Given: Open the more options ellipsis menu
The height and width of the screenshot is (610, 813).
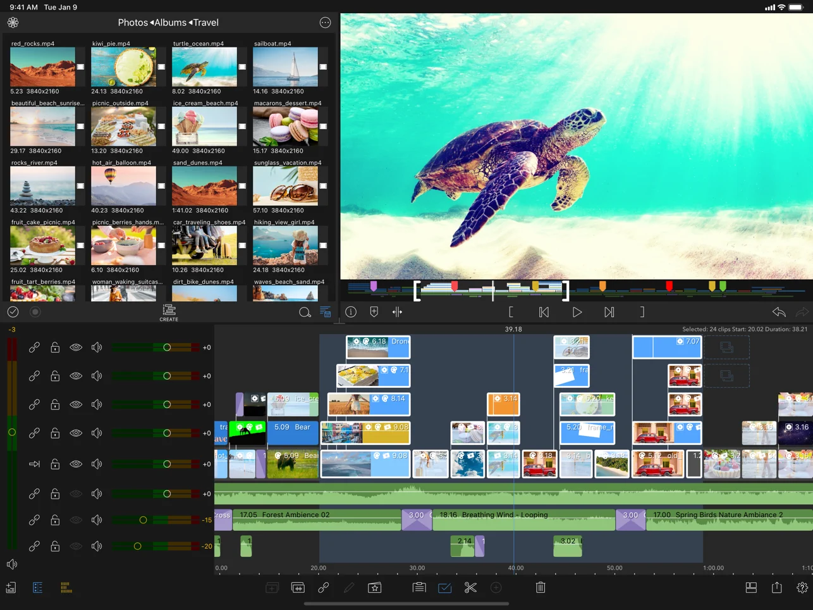Looking at the screenshot, I should pyautogui.click(x=325, y=23).
